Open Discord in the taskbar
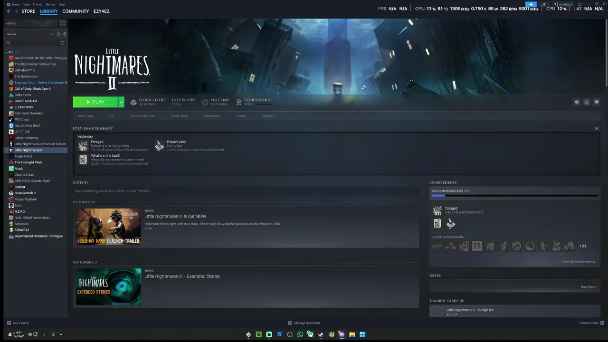 point(342,334)
